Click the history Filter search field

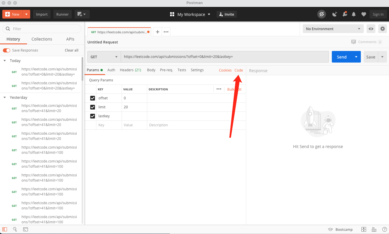coord(42,29)
